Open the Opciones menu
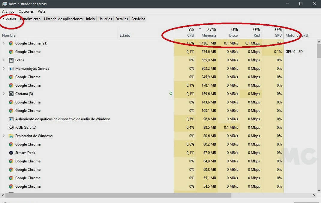The image size is (321, 203). (x=26, y=11)
